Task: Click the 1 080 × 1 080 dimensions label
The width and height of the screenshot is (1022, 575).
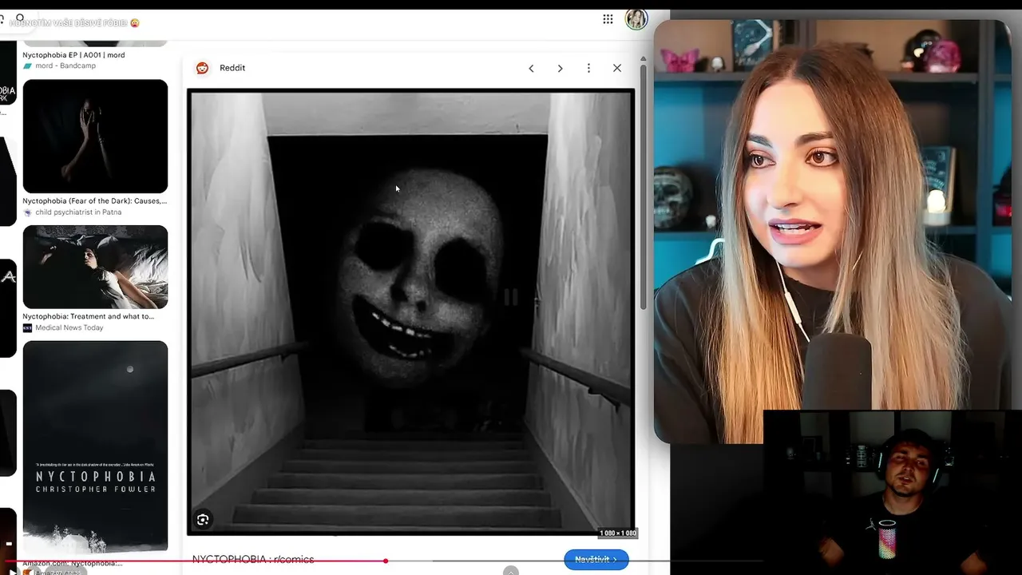Action: pos(618,533)
